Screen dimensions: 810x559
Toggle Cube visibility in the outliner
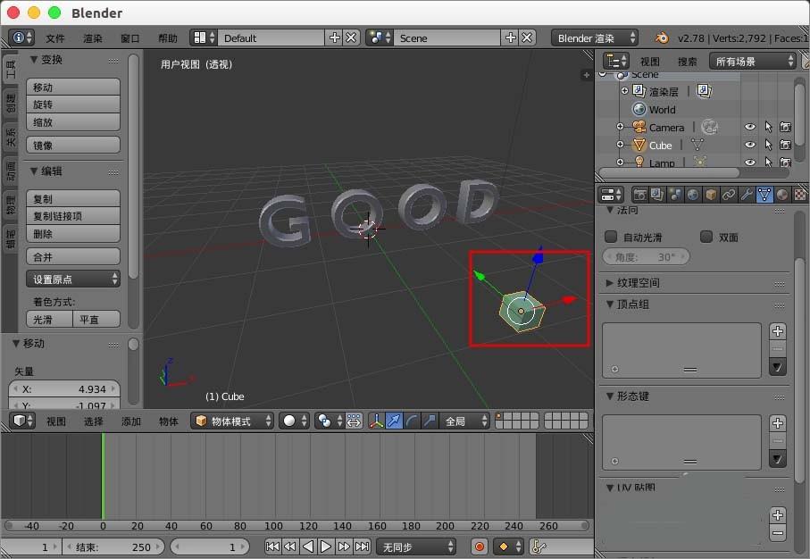tap(750, 145)
